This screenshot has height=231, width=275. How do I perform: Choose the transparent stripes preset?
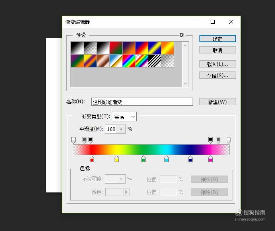(155, 61)
